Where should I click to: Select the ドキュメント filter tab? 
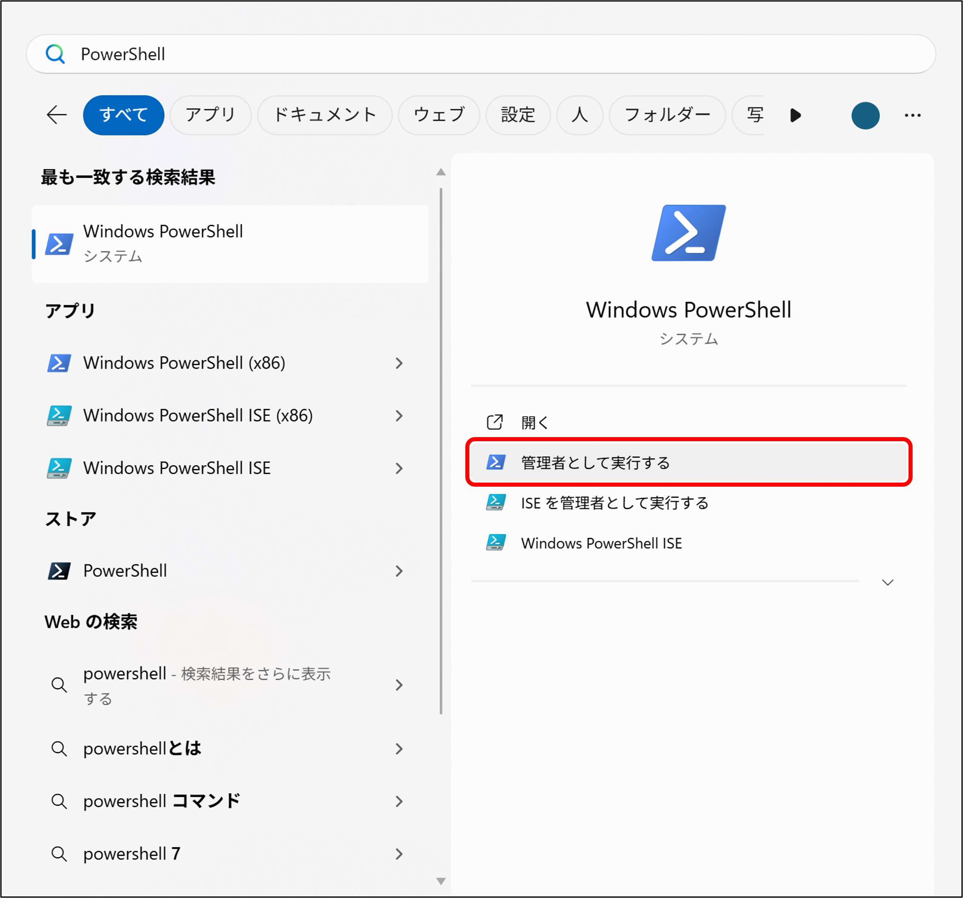point(324,115)
